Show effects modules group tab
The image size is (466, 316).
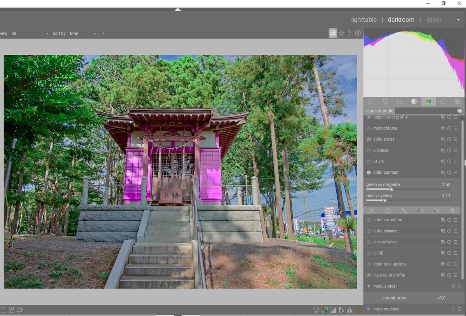(457, 101)
